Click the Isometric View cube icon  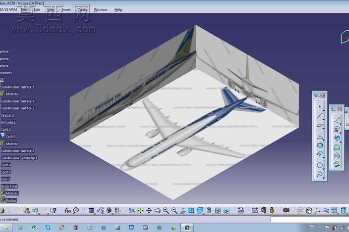pos(200,210)
